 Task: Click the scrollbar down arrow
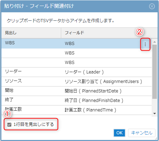pyautogui.click(x=154, y=114)
